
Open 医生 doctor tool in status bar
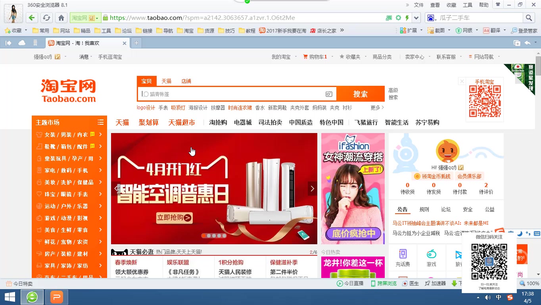pyautogui.click(x=411, y=284)
